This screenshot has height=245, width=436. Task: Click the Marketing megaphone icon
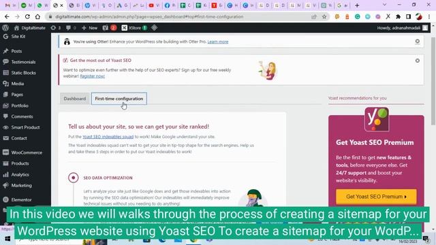pos(5,185)
